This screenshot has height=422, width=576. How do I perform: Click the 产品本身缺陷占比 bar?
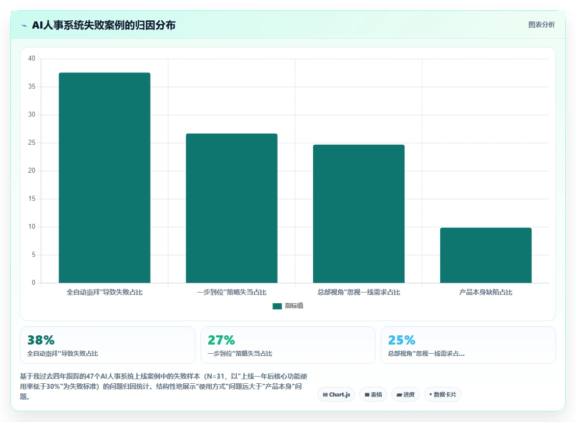tap(486, 255)
